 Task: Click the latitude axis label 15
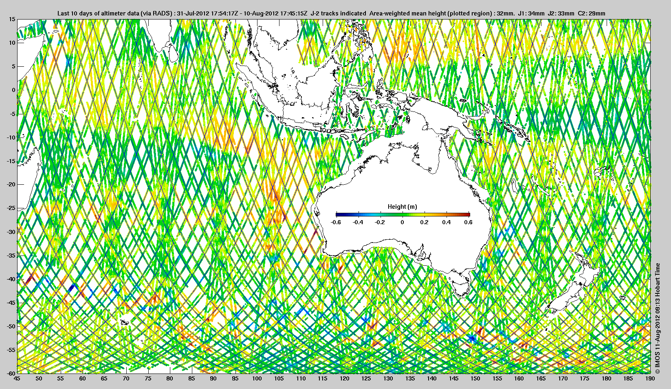click(12, 20)
